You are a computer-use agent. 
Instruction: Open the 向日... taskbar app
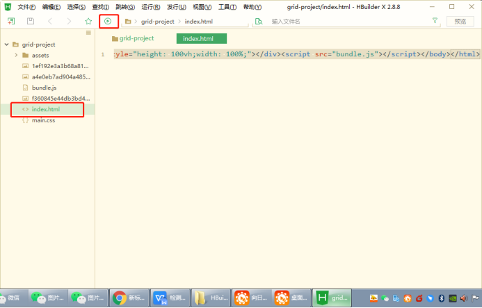252,298
